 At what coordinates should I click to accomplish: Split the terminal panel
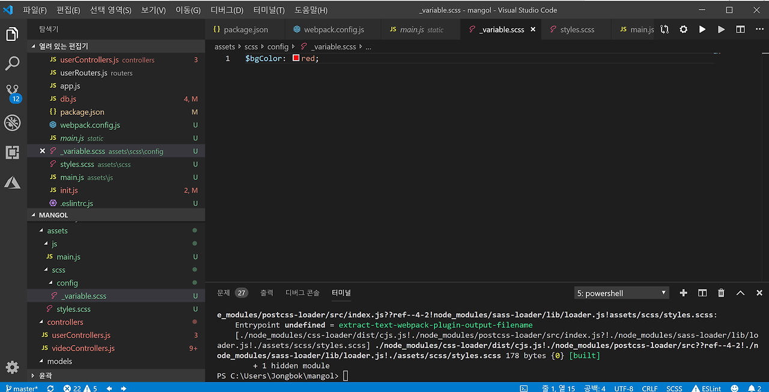[x=702, y=293]
